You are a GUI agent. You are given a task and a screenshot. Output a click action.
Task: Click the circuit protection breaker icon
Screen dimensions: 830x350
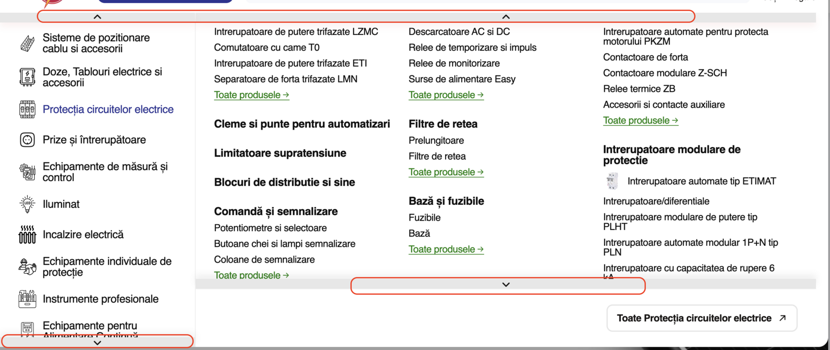pyautogui.click(x=27, y=109)
